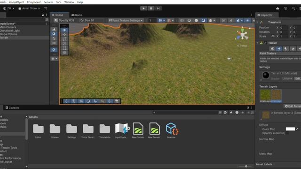Click the cloud icon in the top toolbar
The width and height of the screenshot is (301, 169).
pyautogui.click(x=277, y=8)
